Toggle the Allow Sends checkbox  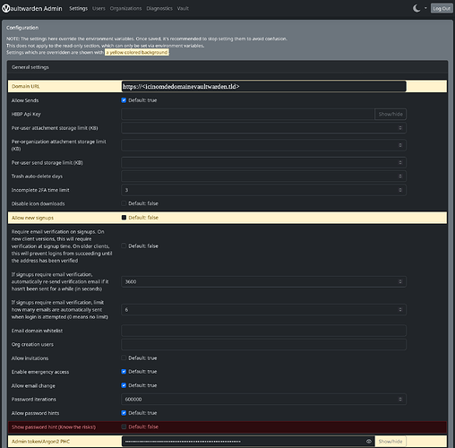click(x=124, y=100)
